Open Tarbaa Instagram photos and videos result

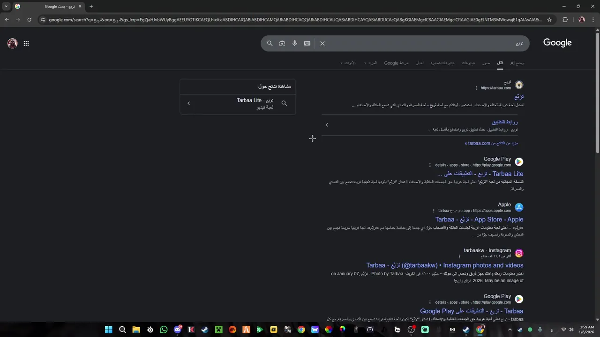coord(445,265)
